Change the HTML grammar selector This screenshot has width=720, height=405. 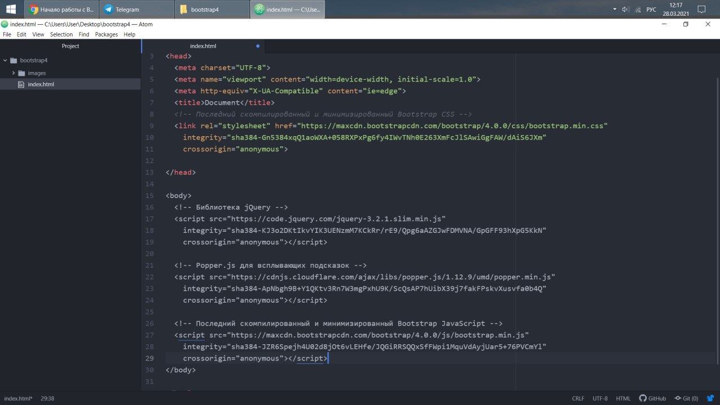pyautogui.click(x=623, y=398)
